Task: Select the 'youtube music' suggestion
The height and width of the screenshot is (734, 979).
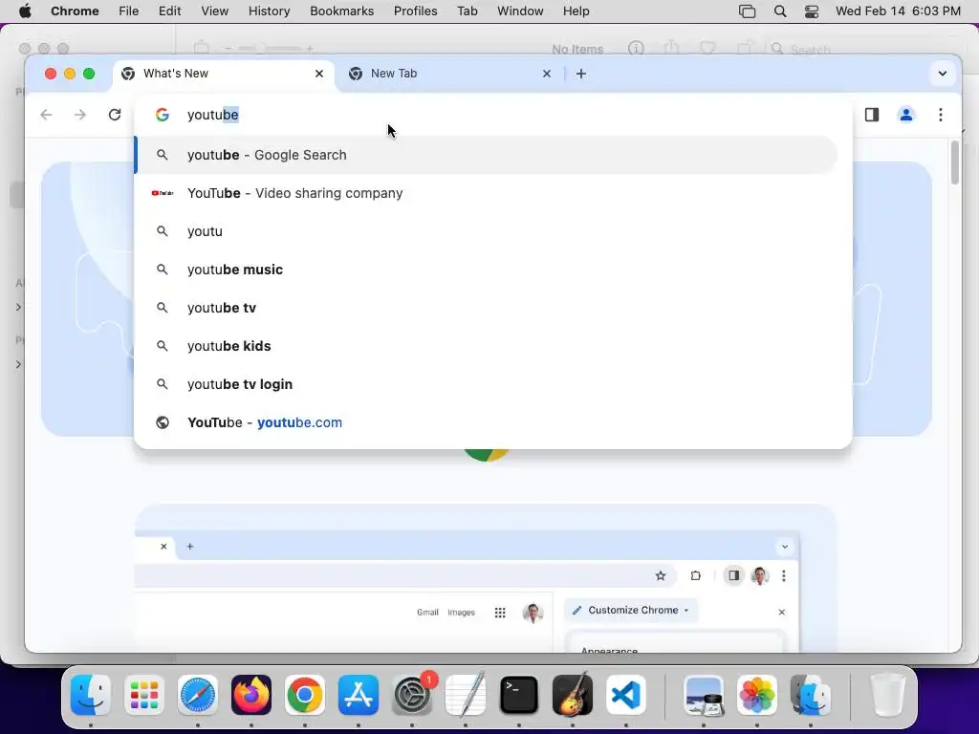Action: click(x=487, y=270)
